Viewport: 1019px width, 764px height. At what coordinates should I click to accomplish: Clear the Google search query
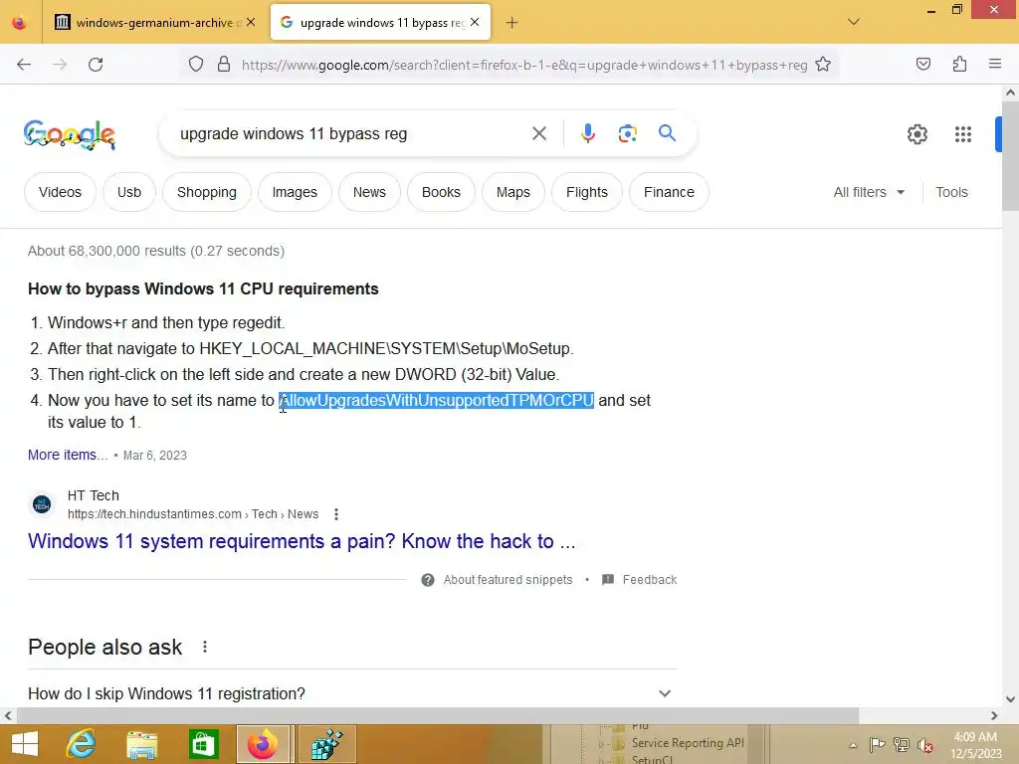tap(539, 134)
